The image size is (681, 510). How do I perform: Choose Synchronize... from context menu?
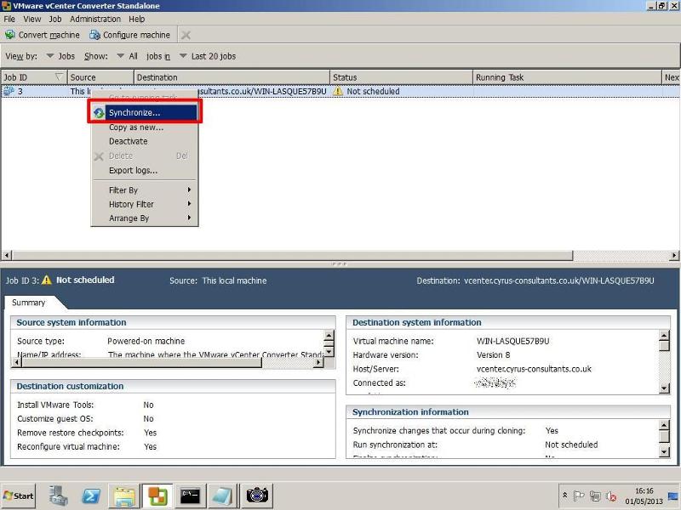click(144, 113)
